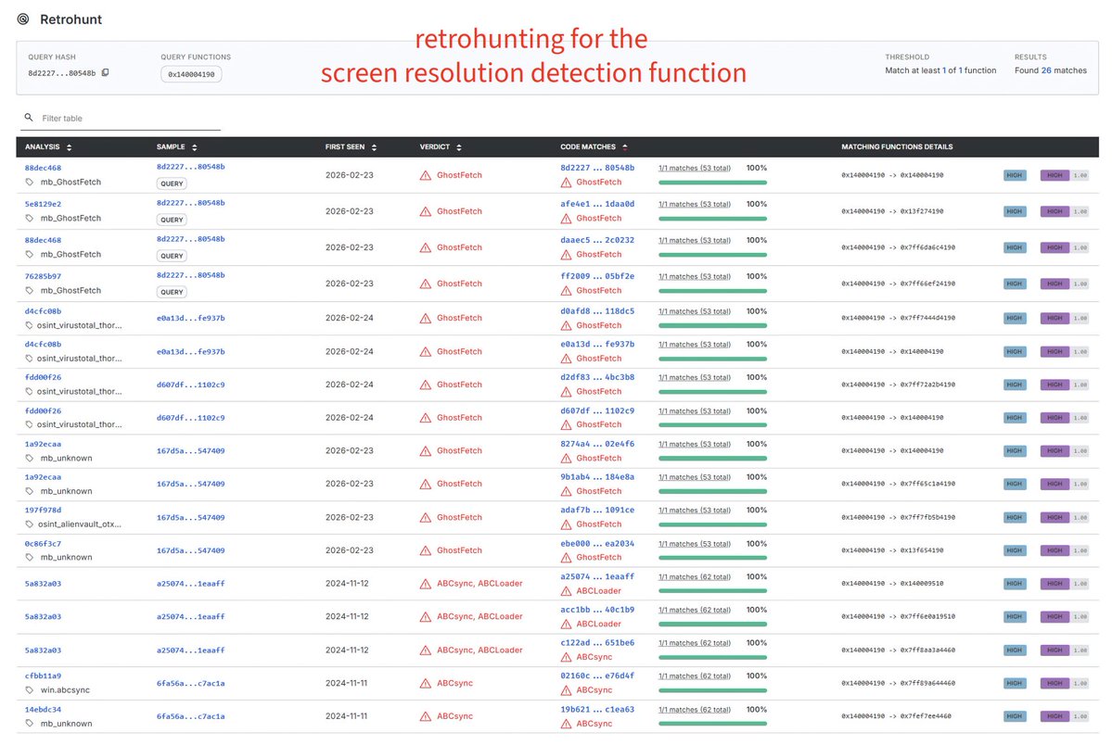Image resolution: width=1112 pixels, height=745 pixels.
Task: Click 0x140004190 -> 0x7fef7ee4460 function mapping
Action: (x=897, y=716)
